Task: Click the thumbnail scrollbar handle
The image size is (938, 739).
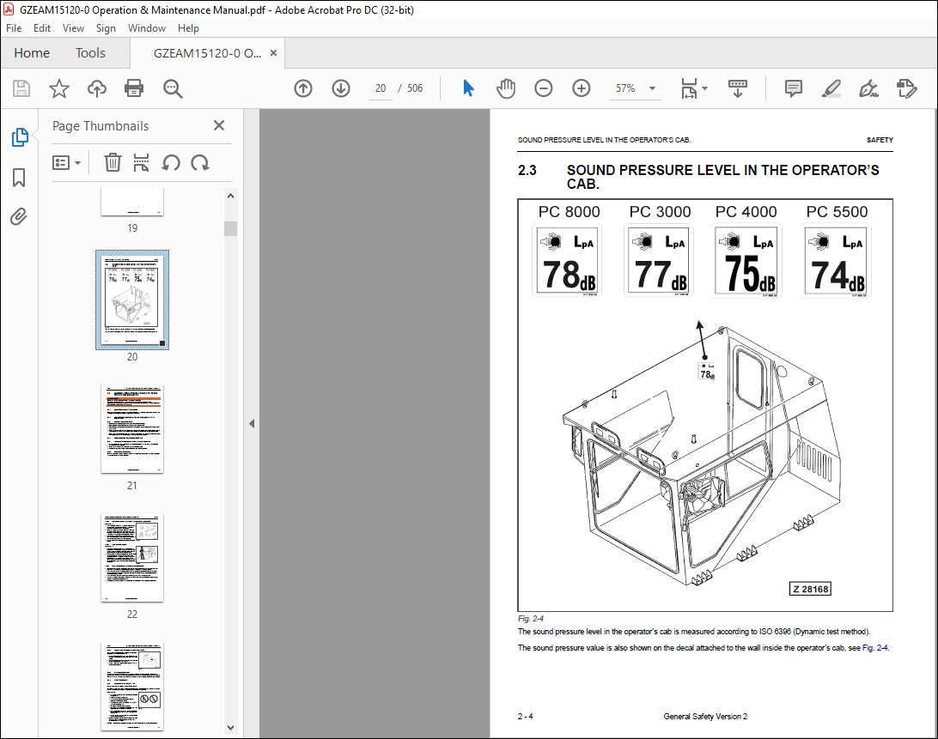Action: (x=230, y=228)
